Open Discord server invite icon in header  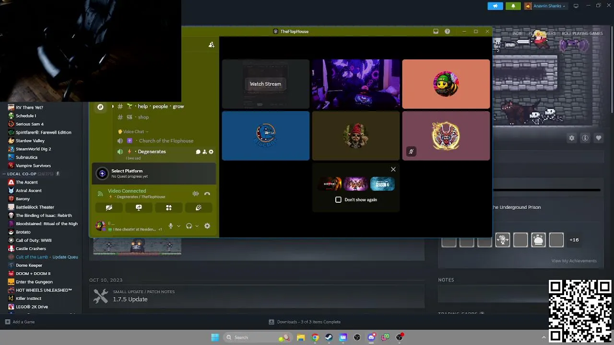coord(212,45)
